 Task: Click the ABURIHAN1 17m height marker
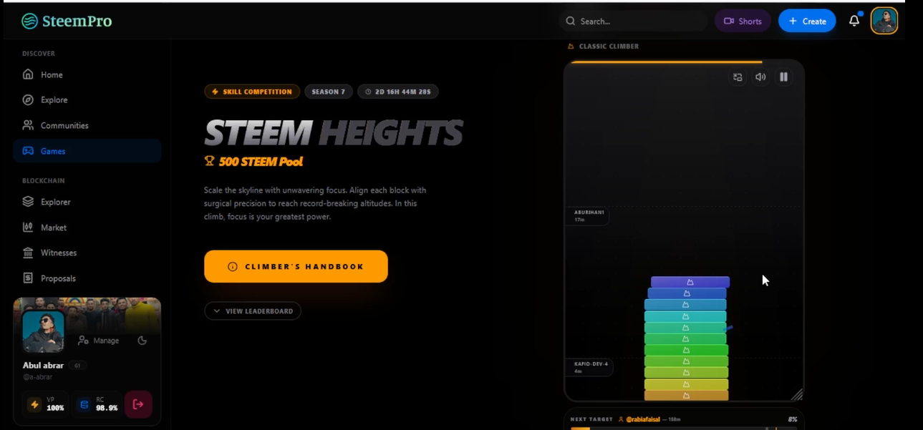[x=589, y=216]
